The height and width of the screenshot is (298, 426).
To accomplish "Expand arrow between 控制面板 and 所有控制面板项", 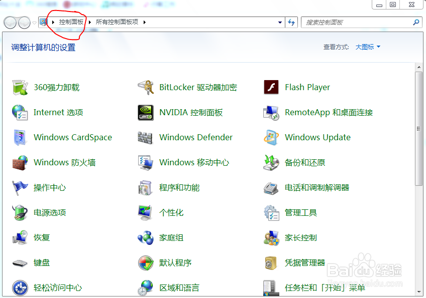I will pos(89,22).
